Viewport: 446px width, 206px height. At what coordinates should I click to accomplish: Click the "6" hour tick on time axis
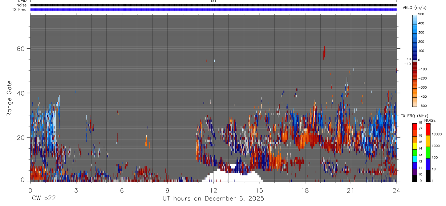tap(122, 190)
